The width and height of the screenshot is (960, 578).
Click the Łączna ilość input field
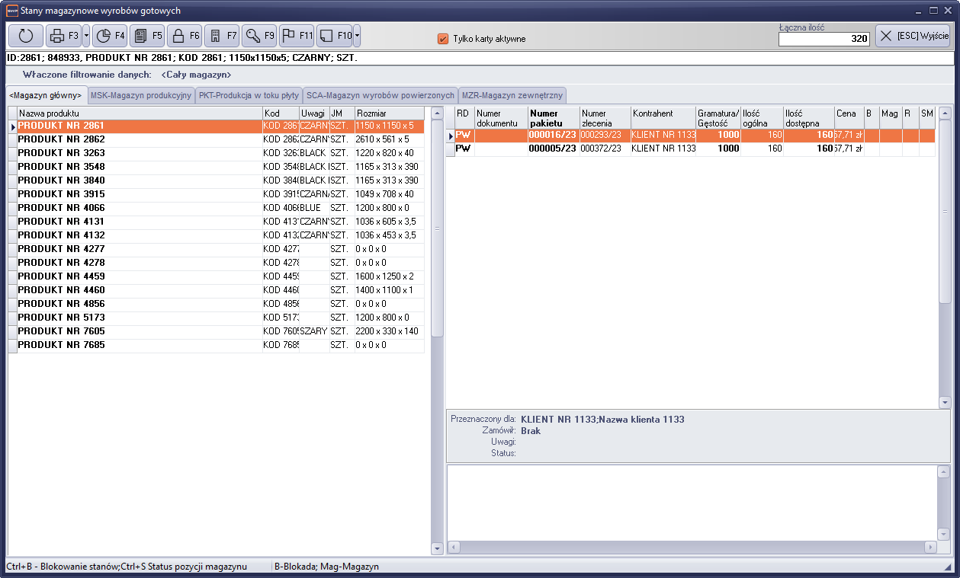coord(824,39)
